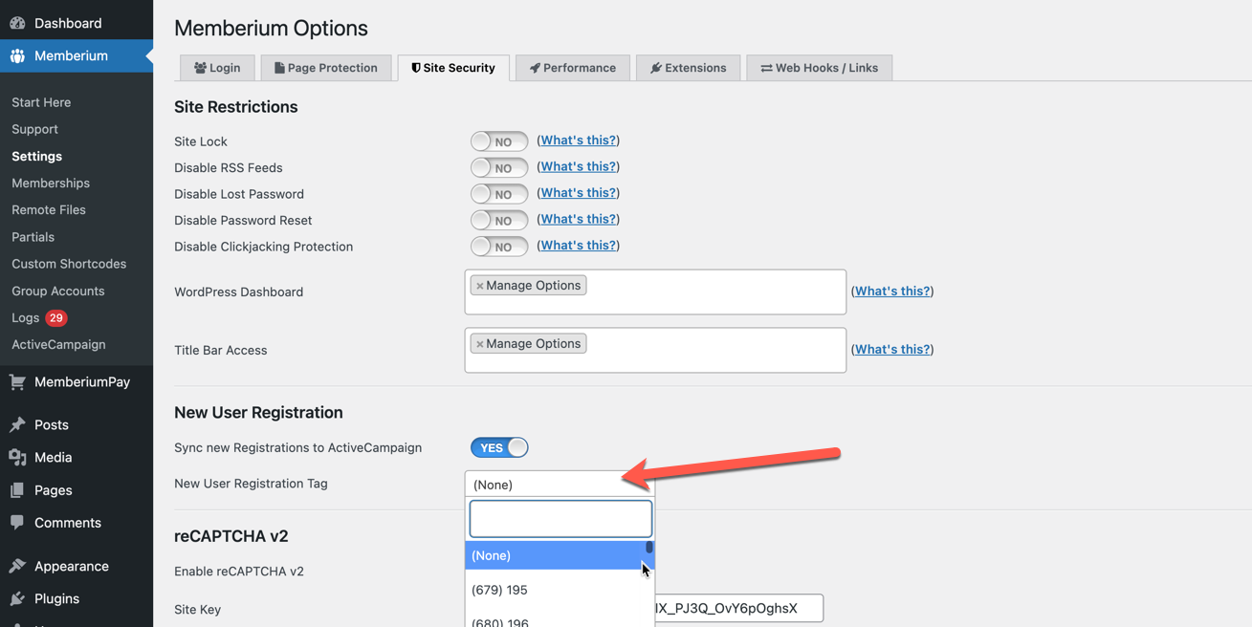Open MemberiumPay via its cart icon
Image resolution: width=1252 pixels, height=627 pixels.
tap(17, 381)
